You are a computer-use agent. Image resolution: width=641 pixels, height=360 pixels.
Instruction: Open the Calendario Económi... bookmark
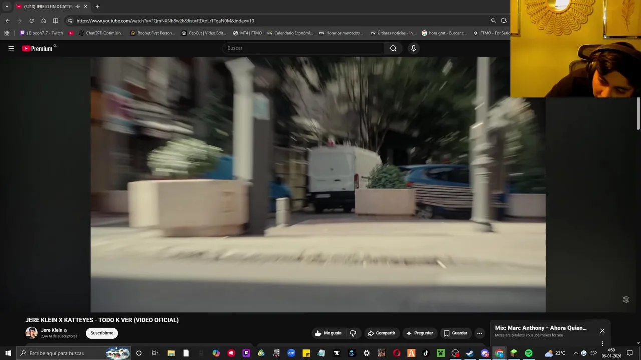(x=290, y=33)
